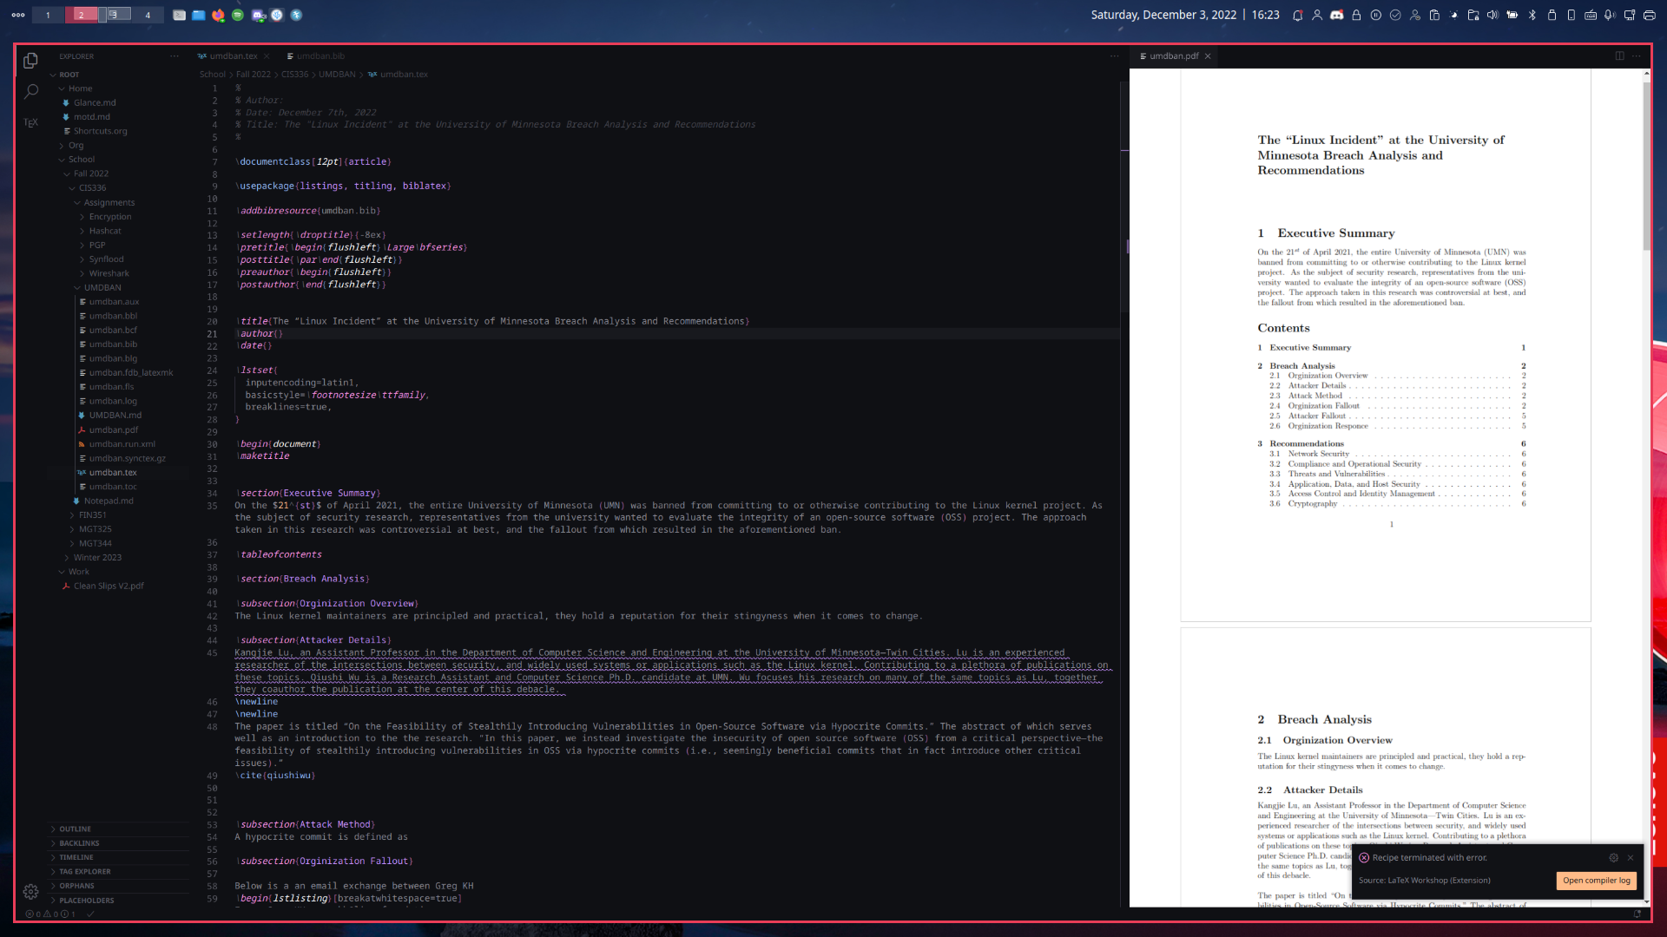Click the Open compiler log button
This screenshot has width=1667, height=937.
click(1597, 881)
